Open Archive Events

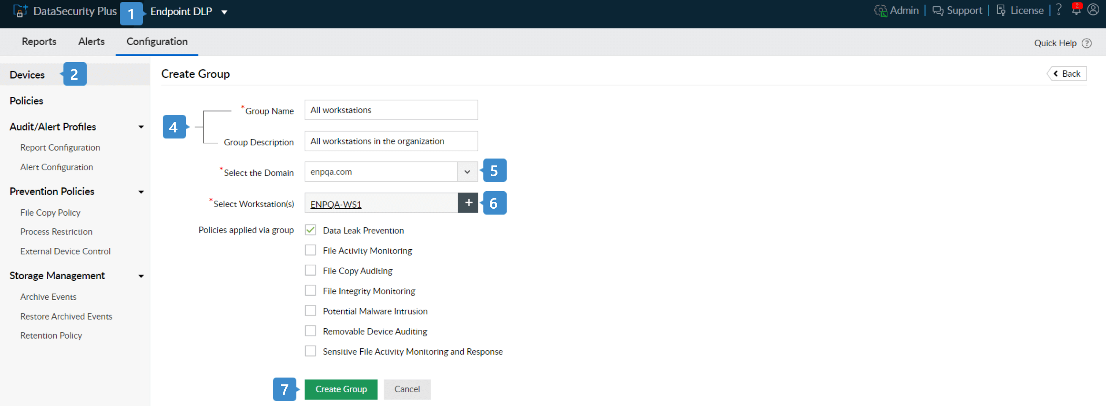tap(49, 297)
